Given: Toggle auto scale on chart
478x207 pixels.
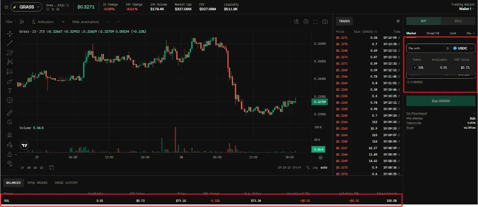Looking at the screenshot, I should coord(324,167).
